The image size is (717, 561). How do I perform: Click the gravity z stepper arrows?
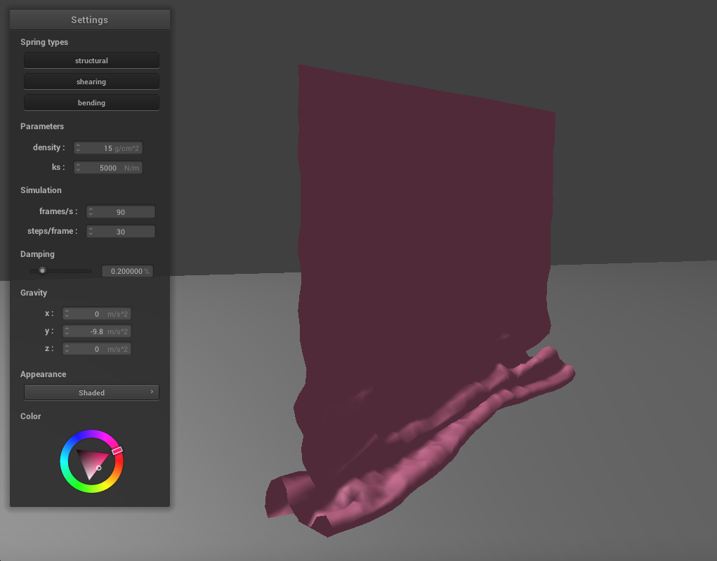pos(67,349)
